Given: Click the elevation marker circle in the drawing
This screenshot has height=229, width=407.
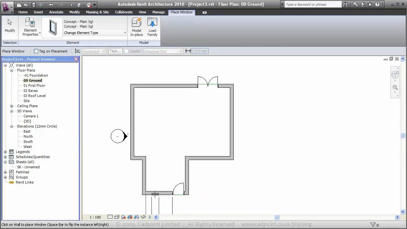Looking at the screenshot, I should point(117,136).
